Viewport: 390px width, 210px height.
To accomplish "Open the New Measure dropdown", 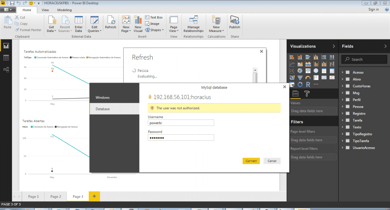I will tap(216, 24).
